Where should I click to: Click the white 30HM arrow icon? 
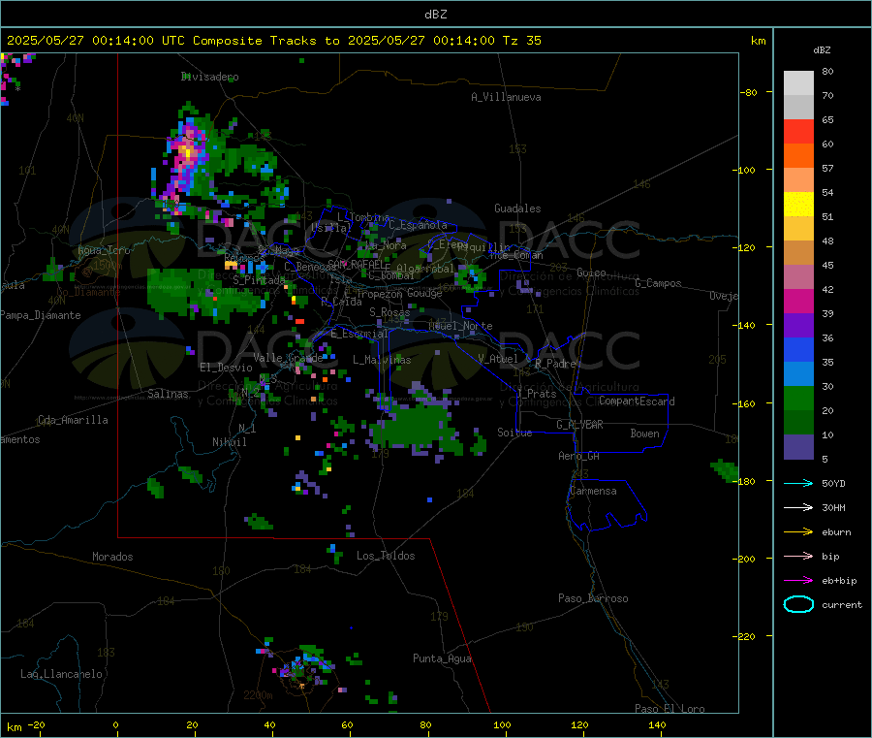(x=798, y=507)
